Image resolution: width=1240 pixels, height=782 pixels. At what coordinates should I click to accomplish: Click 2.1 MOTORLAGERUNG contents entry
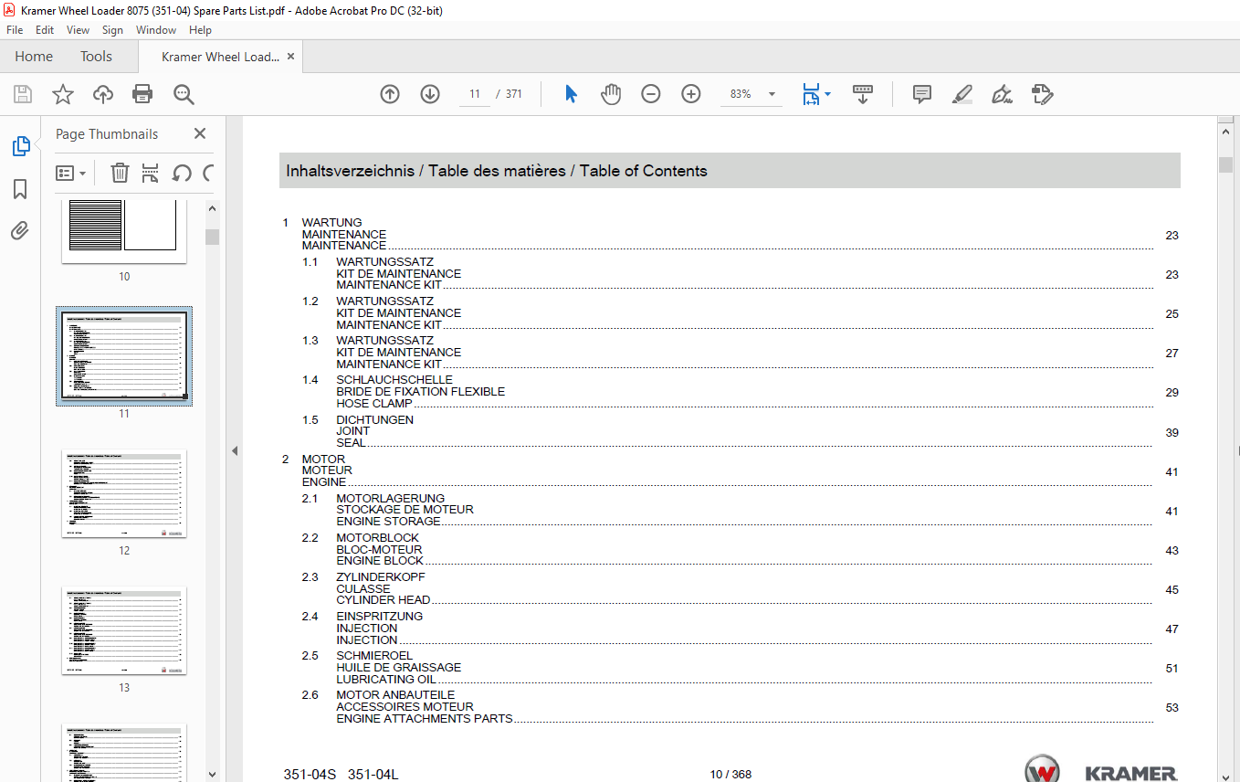point(741,510)
